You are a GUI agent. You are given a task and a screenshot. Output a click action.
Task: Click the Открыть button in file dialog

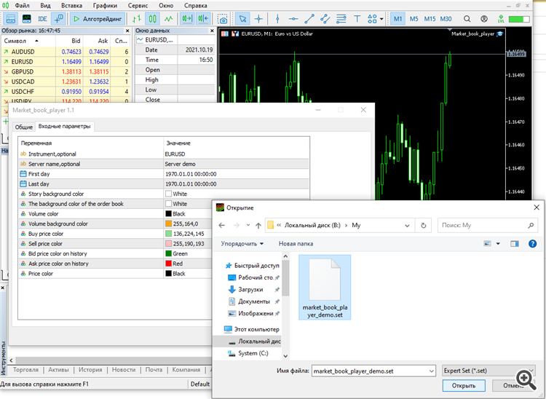(x=463, y=385)
